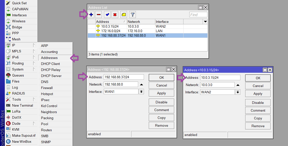
Task: Open the Interface dropdown for WAN1
Action: [141, 92]
